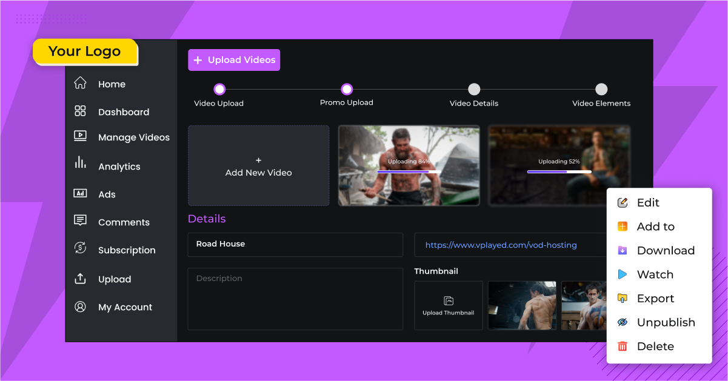Select the Video Elements step marker
This screenshot has height=381, width=728.
pyautogui.click(x=601, y=89)
